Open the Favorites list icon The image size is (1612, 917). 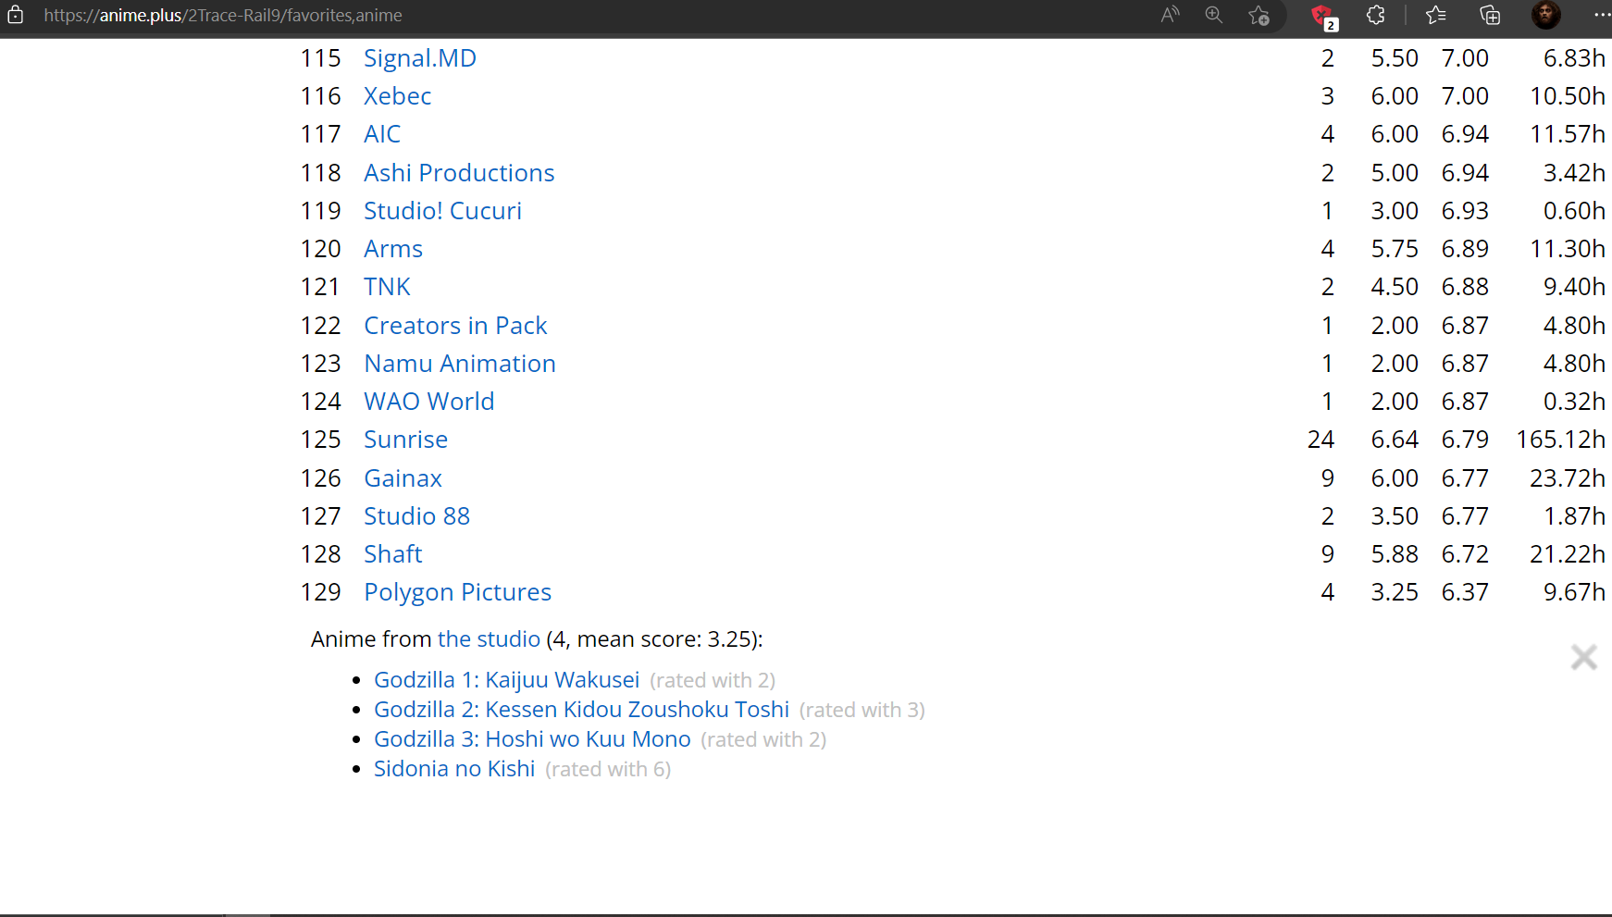click(1436, 15)
